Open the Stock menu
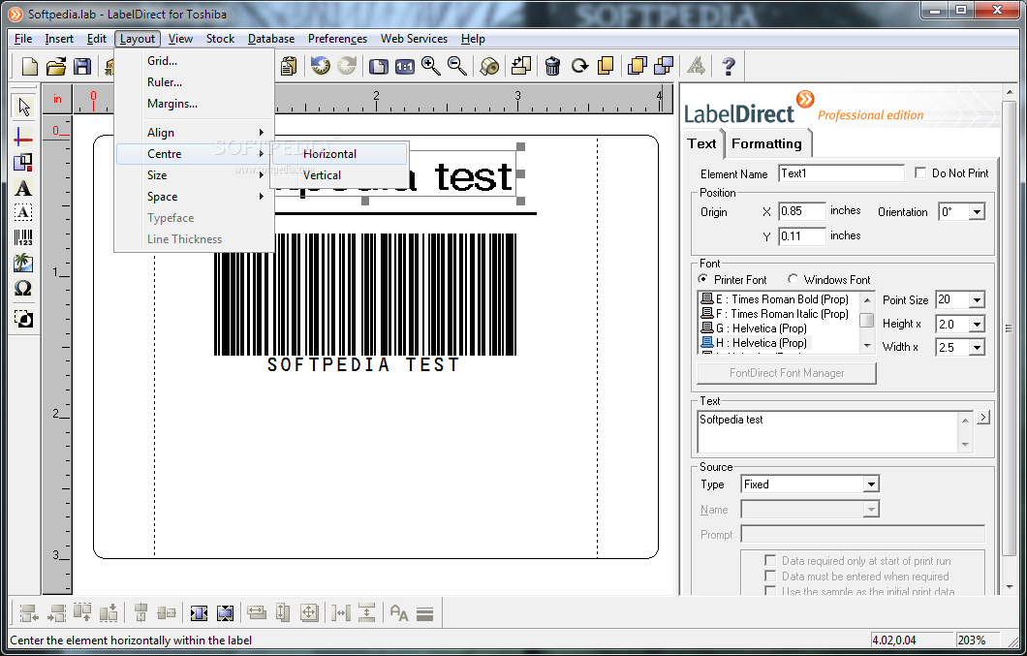Viewport: 1027px width, 656px height. click(x=220, y=39)
